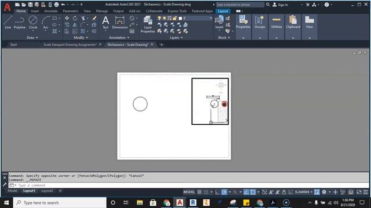
Task: Toggle polar tracking
Action: tap(224, 192)
